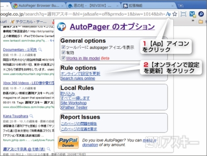Toggle ツールバーに autopager アイコンを表示 checkbox
This screenshot has height=156, width=207.
point(63,47)
